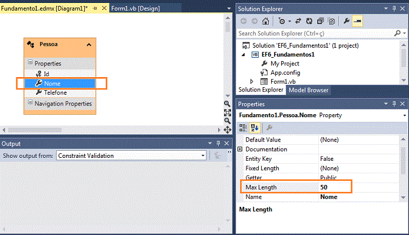Zoom in on the diagram
This screenshot has width=409, height=235.
click(x=227, y=104)
